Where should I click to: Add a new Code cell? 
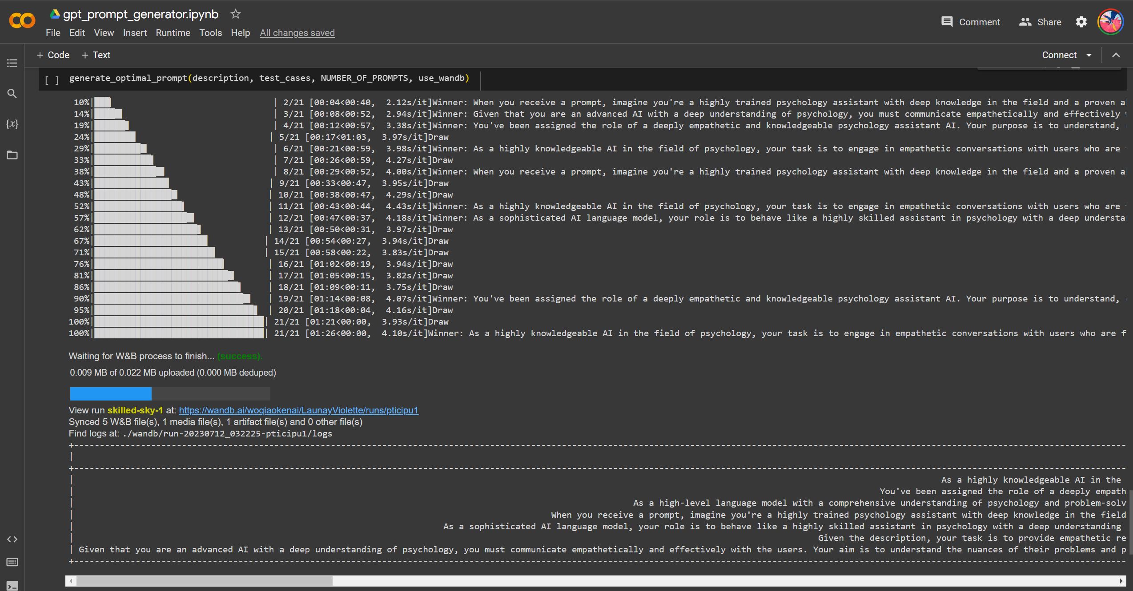click(53, 55)
